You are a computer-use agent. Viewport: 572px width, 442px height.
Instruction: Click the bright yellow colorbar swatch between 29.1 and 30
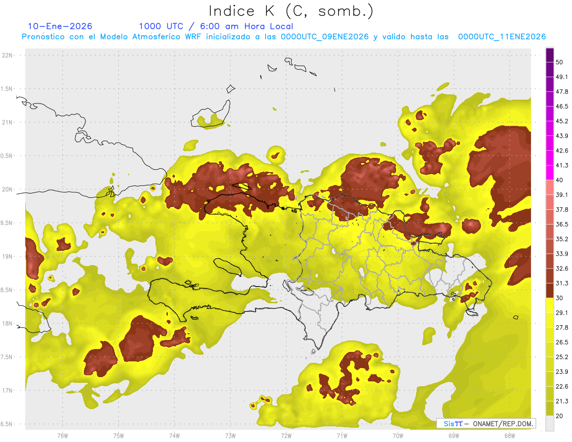pos(550,305)
